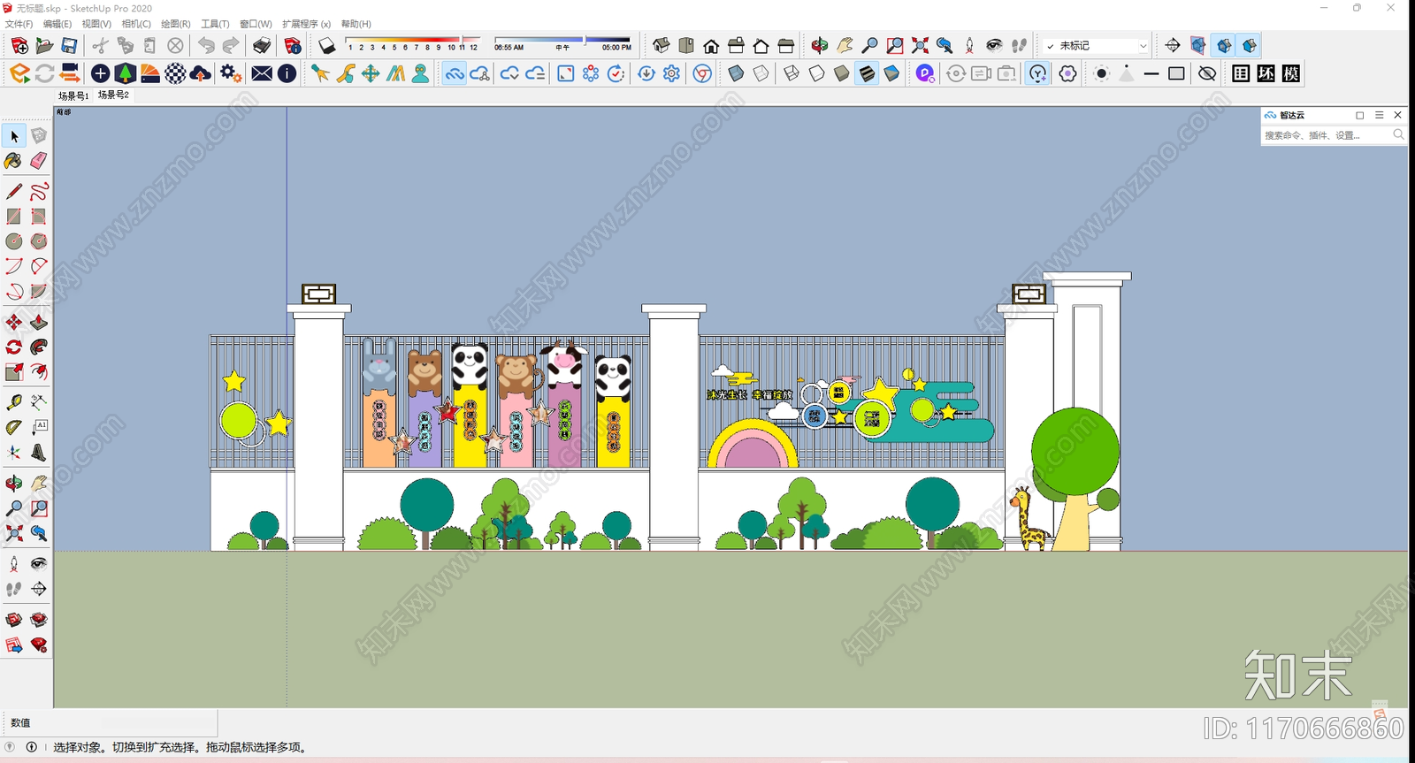
Task: Toggle the Back Edges style
Action: 761,73
